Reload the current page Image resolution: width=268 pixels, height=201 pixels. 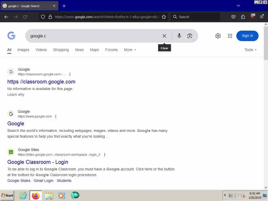[25, 17]
